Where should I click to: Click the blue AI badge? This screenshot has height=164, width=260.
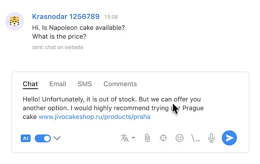26,138
